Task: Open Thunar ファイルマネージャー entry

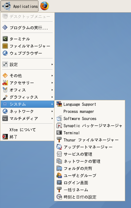Action: click(x=90, y=140)
